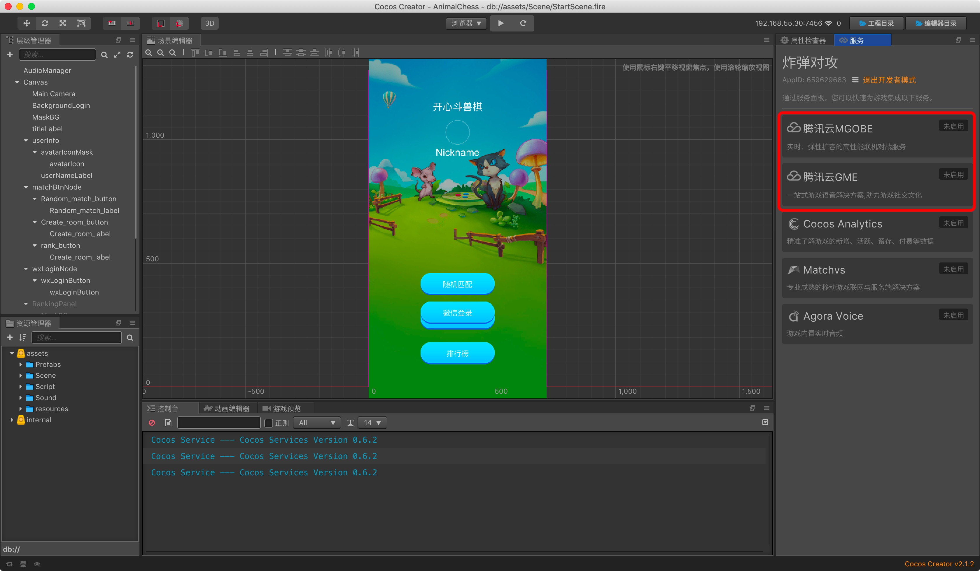Click the 排行榜 button in the scene
The image size is (980, 571).
pyautogui.click(x=457, y=353)
